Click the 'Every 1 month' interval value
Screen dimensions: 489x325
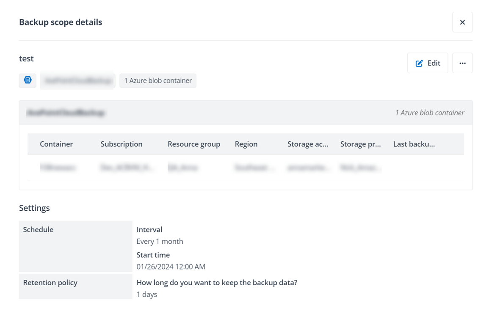[160, 241]
